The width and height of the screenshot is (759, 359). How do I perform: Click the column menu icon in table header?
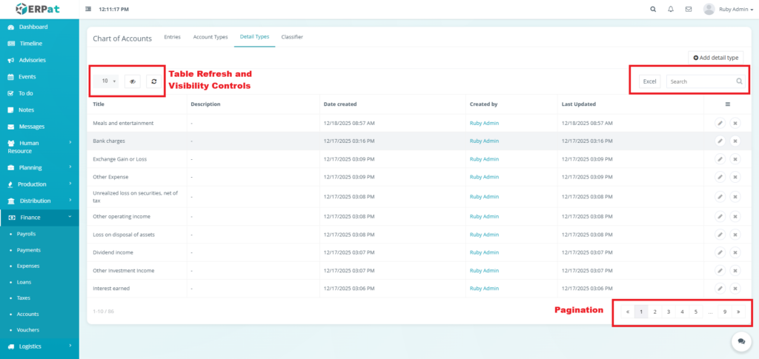[727, 104]
